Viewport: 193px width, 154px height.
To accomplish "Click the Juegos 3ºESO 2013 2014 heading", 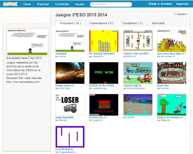I will [81, 15].
